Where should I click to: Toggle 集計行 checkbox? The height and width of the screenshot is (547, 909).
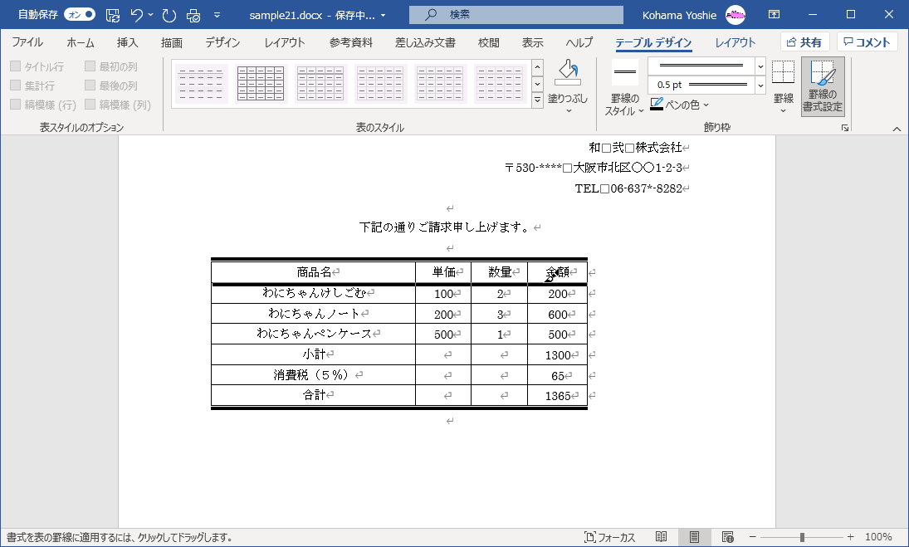point(16,85)
